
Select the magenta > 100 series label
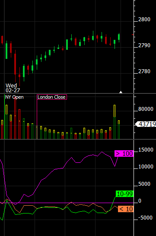(x=124, y=154)
